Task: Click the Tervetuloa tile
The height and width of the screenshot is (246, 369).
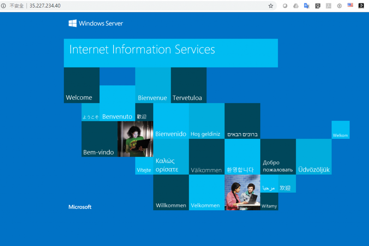Action: (x=189, y=85)
